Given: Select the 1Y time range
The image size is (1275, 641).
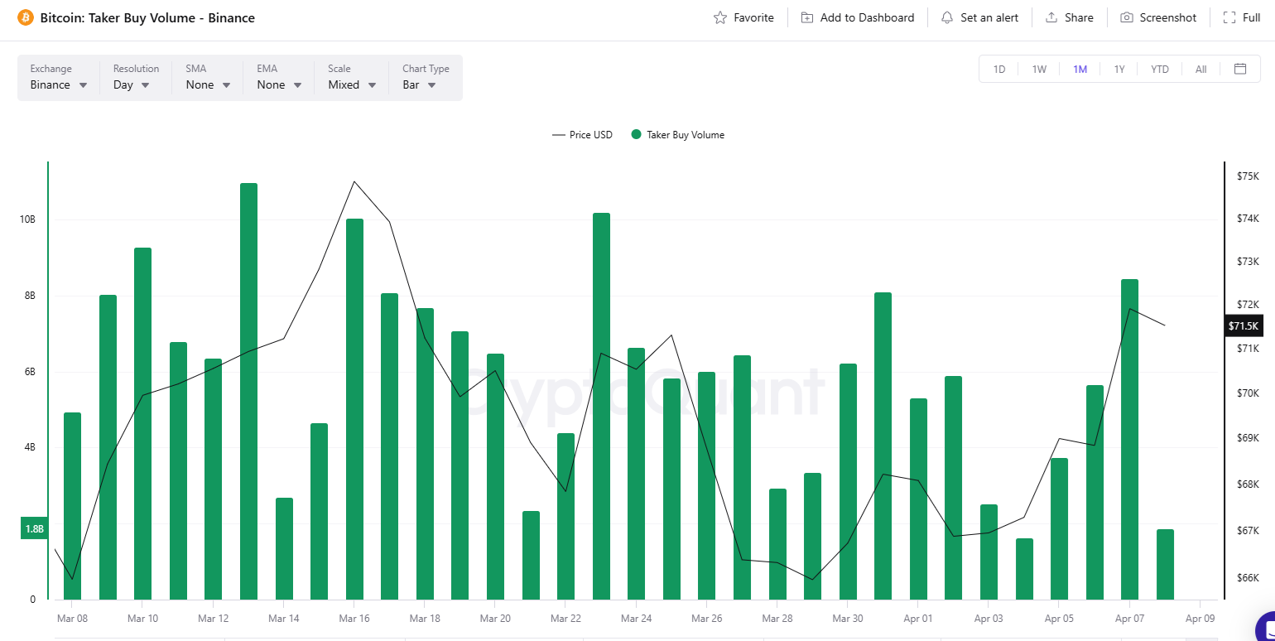Looking at the screenshot, I should pos(1119,69).
